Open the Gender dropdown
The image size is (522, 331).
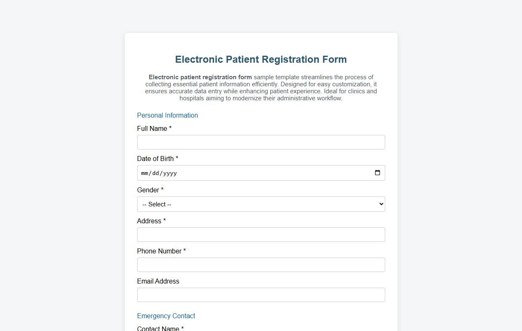coord(261,204)
